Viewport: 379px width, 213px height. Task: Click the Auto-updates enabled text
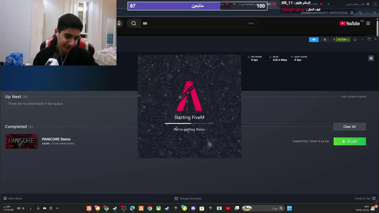pyautogui.click(x=354, y=96)
